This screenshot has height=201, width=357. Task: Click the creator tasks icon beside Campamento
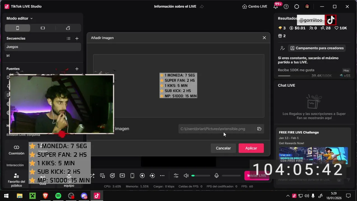[x=283, y=48]
